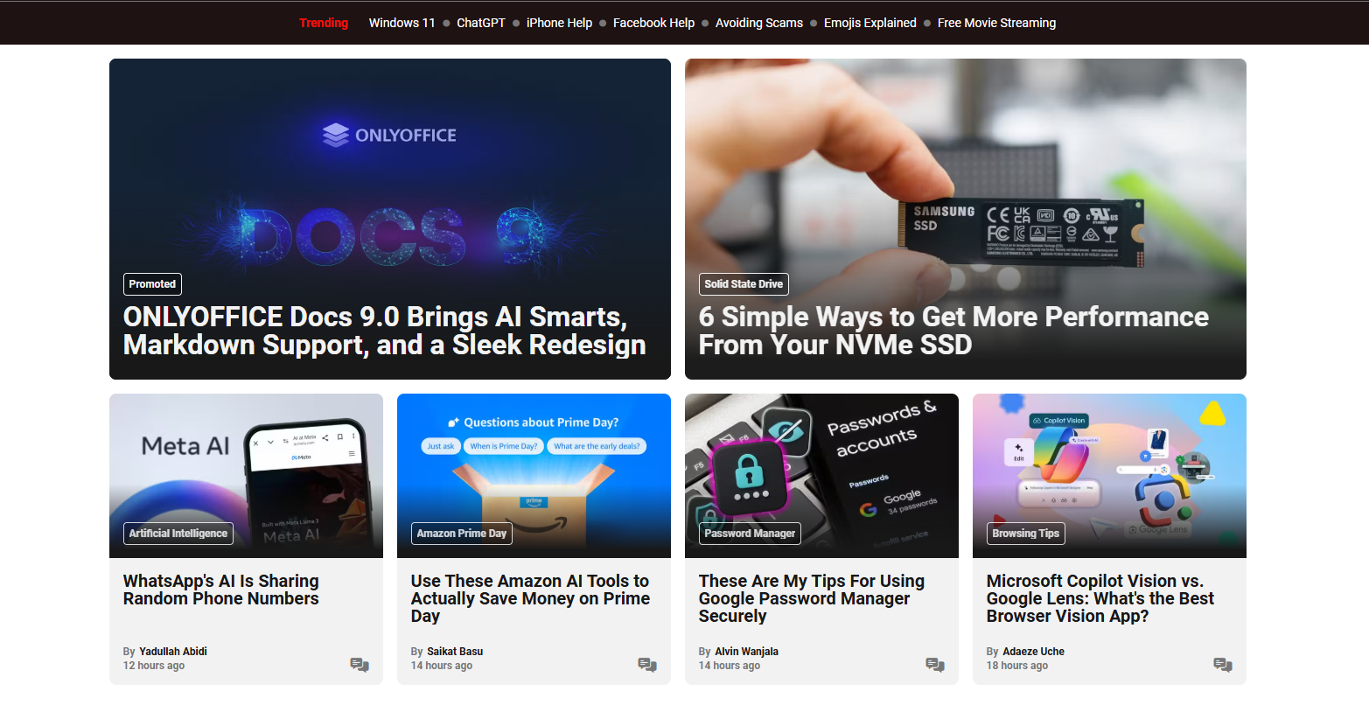This screenshot has width=1369, height=705.
Task: Read 6 Simple Ways NVMe SSD article
Action: click(x=953, y=331)
